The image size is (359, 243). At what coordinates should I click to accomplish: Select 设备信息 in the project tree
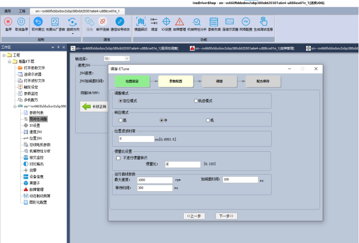[x=36, y=176]
